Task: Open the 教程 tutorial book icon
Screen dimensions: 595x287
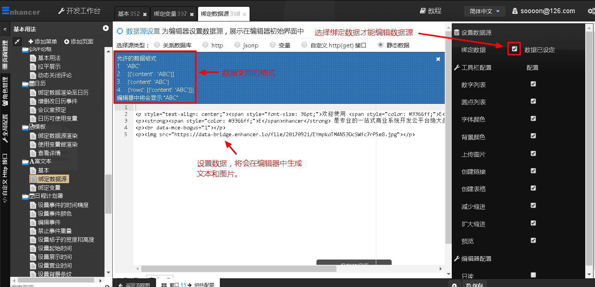Action: tap(423, 11)
